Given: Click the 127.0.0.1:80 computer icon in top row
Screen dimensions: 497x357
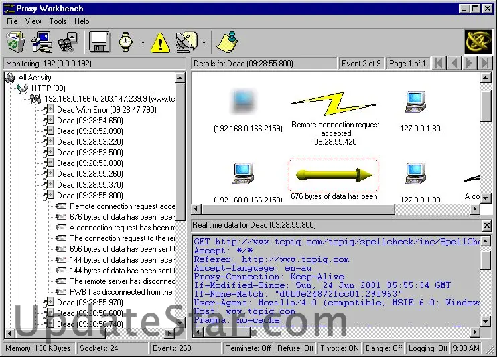Looking at the screenshot, I should coord(415,102).
